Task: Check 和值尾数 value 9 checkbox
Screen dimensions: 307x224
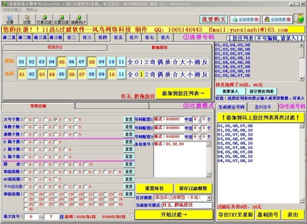Action: pyautogui.click(x=115, y=172)
